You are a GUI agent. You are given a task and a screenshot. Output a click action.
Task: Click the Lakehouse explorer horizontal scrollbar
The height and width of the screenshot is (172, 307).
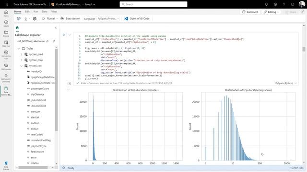coord(33,167)
